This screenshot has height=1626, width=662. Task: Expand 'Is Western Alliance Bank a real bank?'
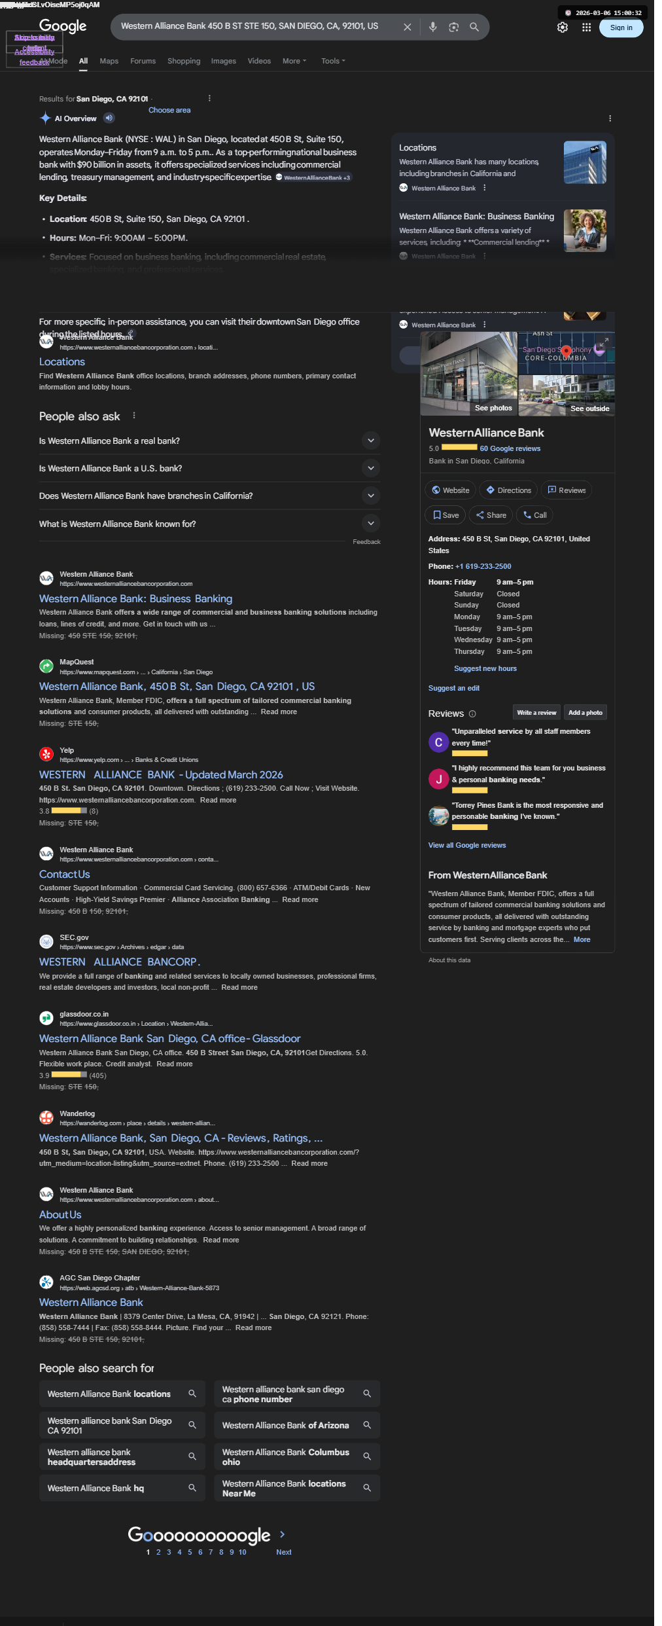(x=371, y=441)
